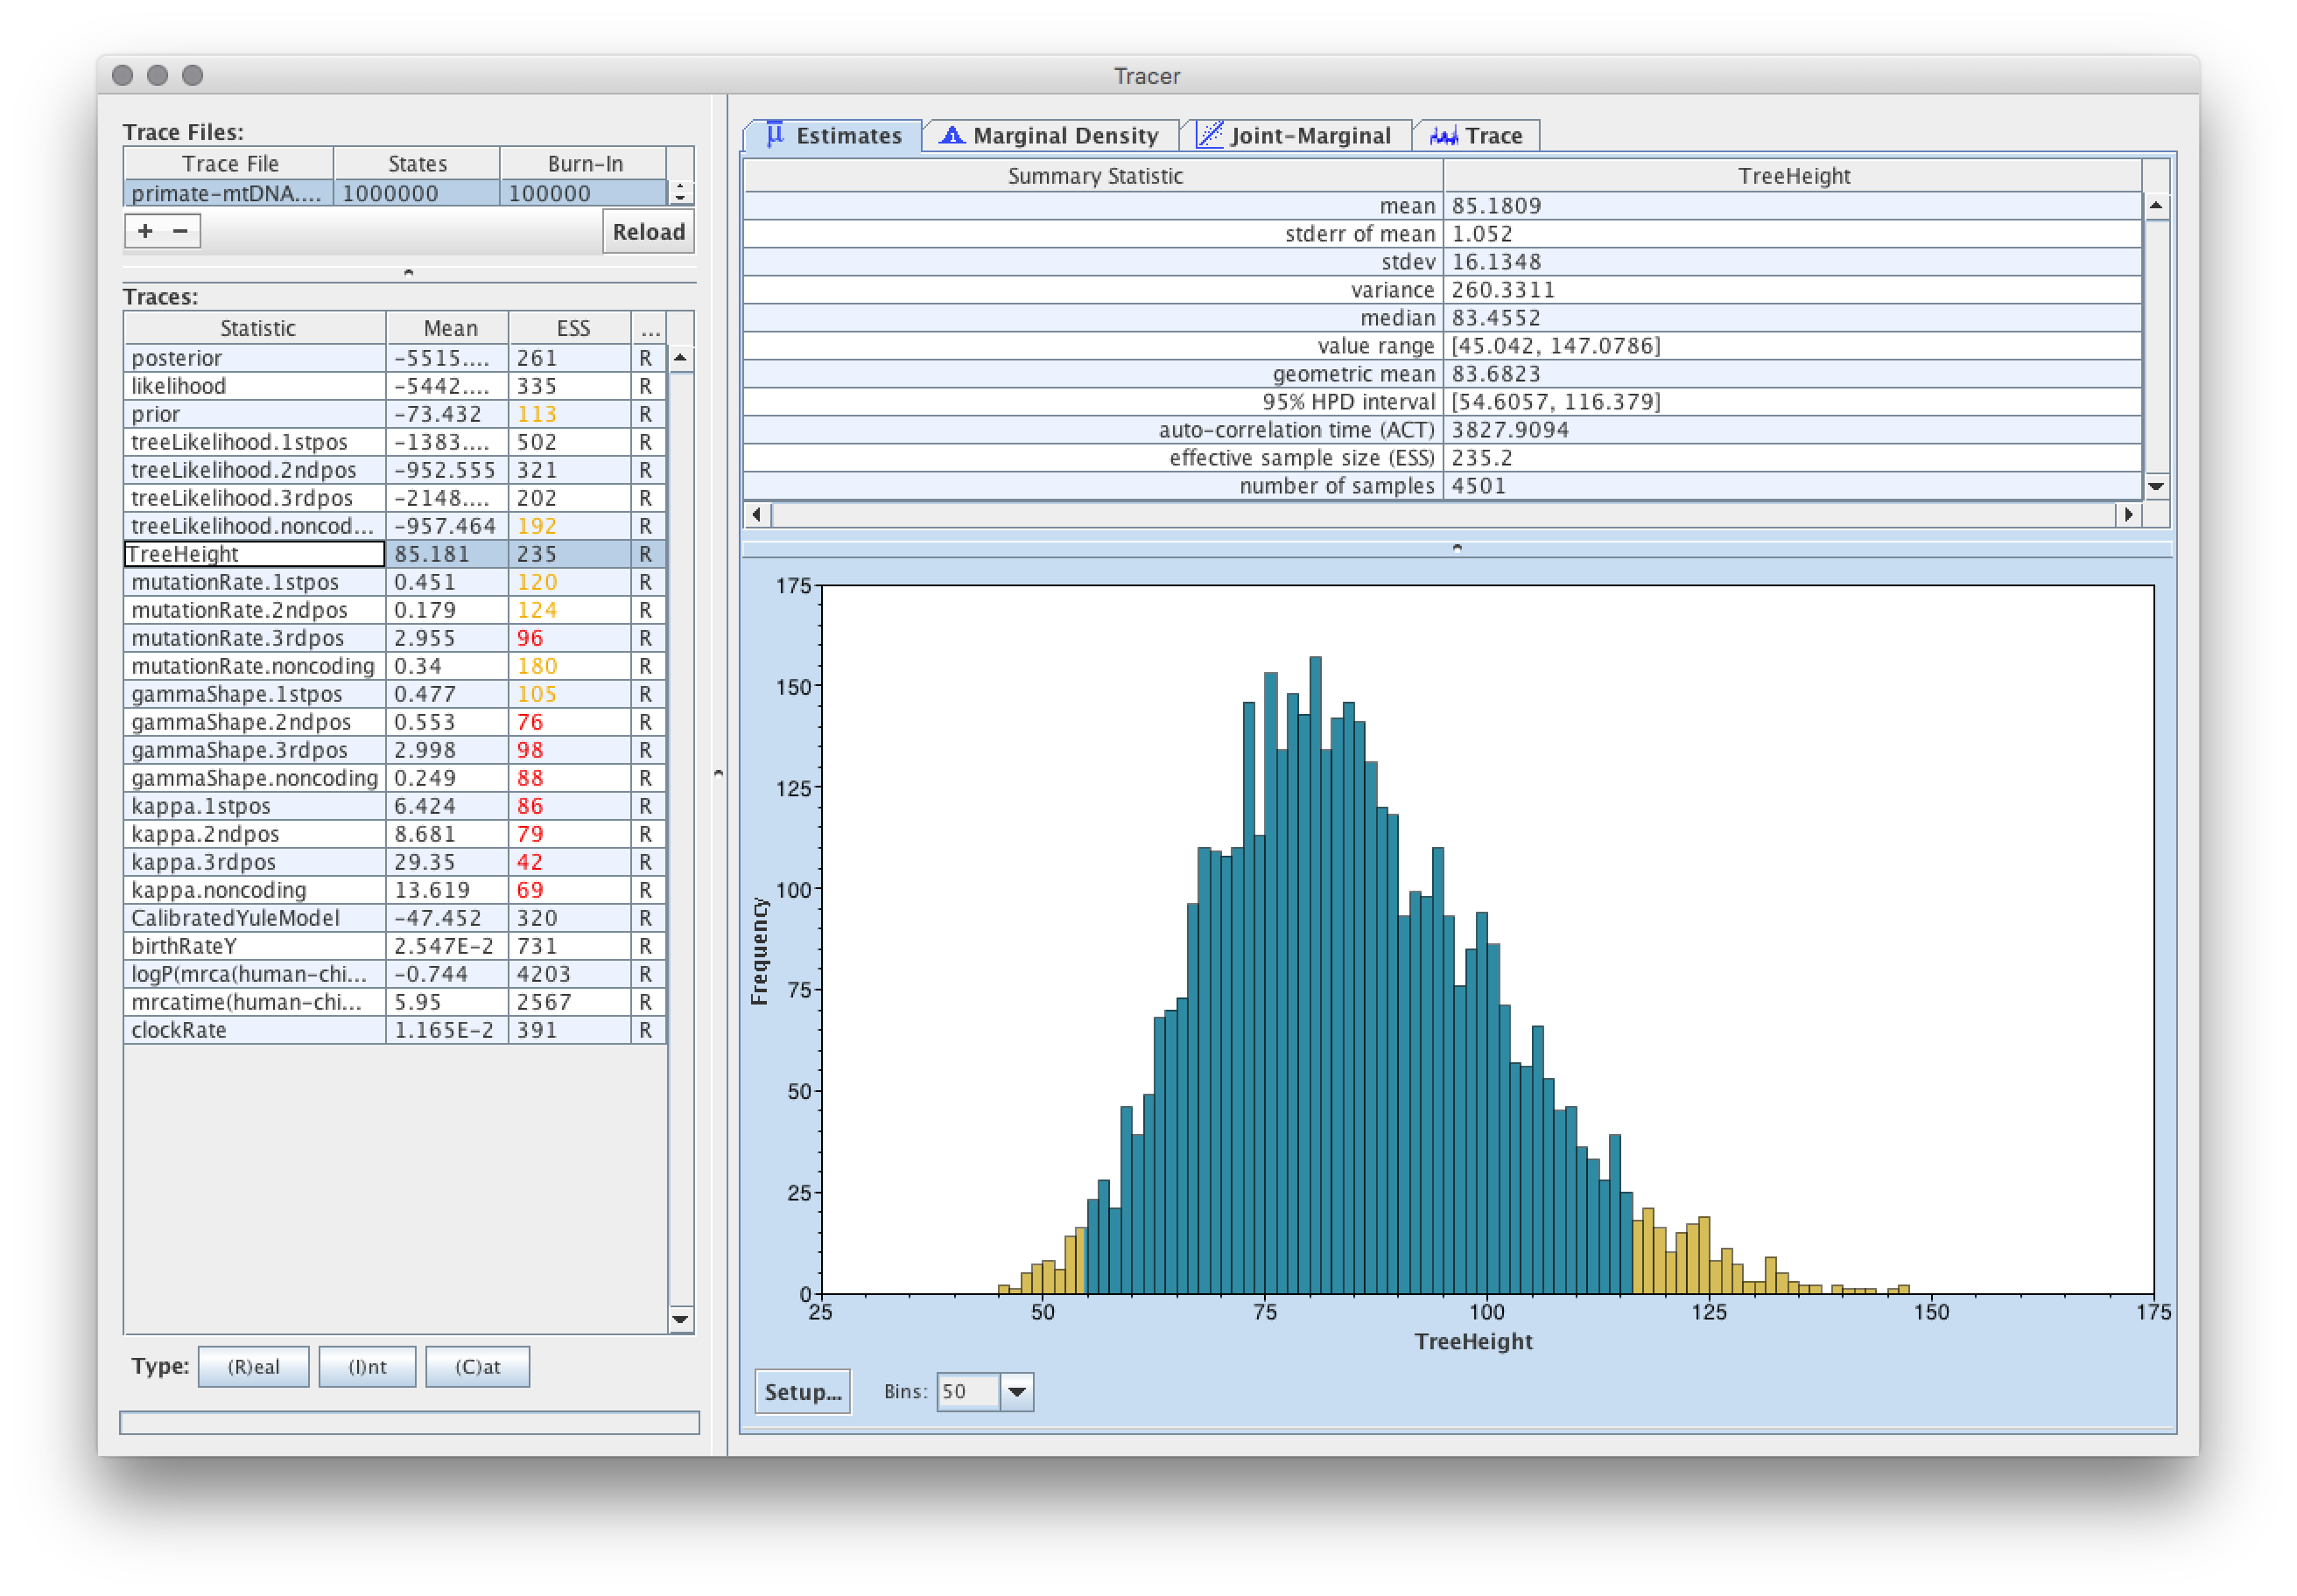The height and width of the screenshot is (1596, 2297).
Task: Open the Bins dropdown arrow
Action: click(1016, 1392)
